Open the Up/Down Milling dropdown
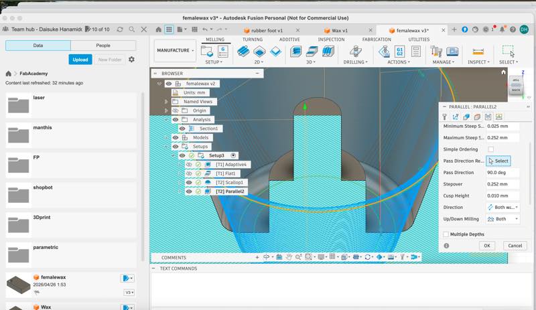Image resolution: width=536 pixels, height=310 pixels. [503, 219]
